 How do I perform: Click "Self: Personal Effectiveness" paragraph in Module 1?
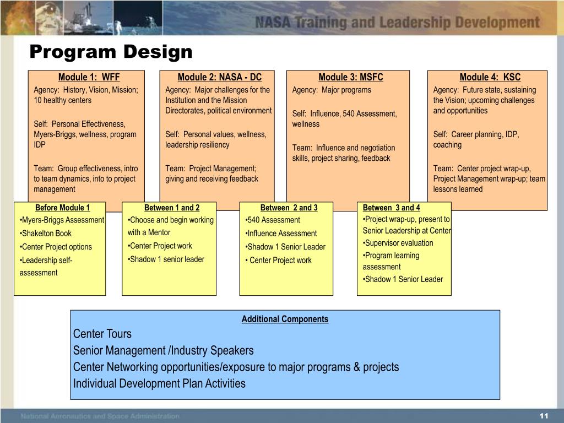85,134
